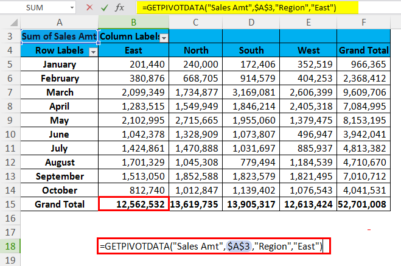This screenshot has height=266, width=401.
Task: Click the East column label cell
Action: tap(133, 51)
